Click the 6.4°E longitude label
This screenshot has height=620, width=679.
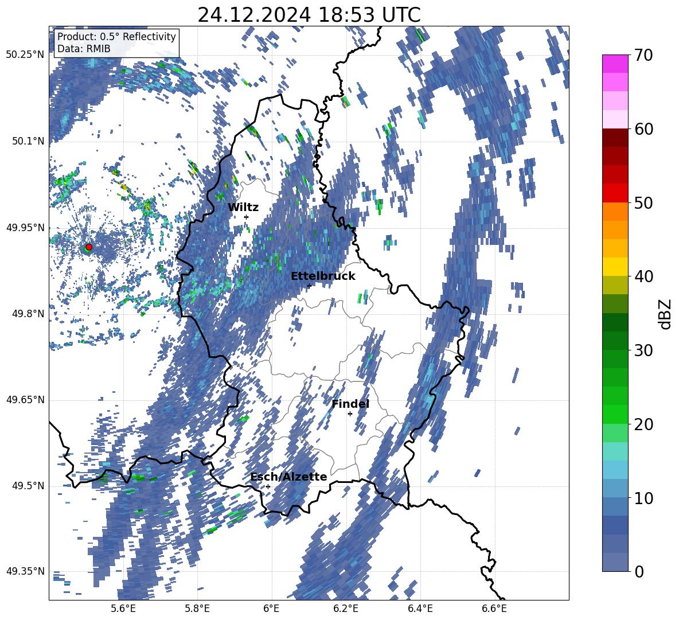pyautogui.click(x=420, y=609)
